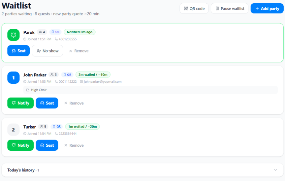Viewport: 285px width, 181px height.
Task: Click Joined 11:51 PM text
Action: coord(39,39)
